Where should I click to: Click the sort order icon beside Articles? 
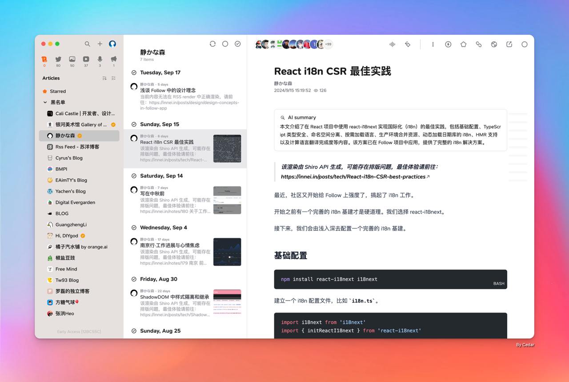(104, 78)
